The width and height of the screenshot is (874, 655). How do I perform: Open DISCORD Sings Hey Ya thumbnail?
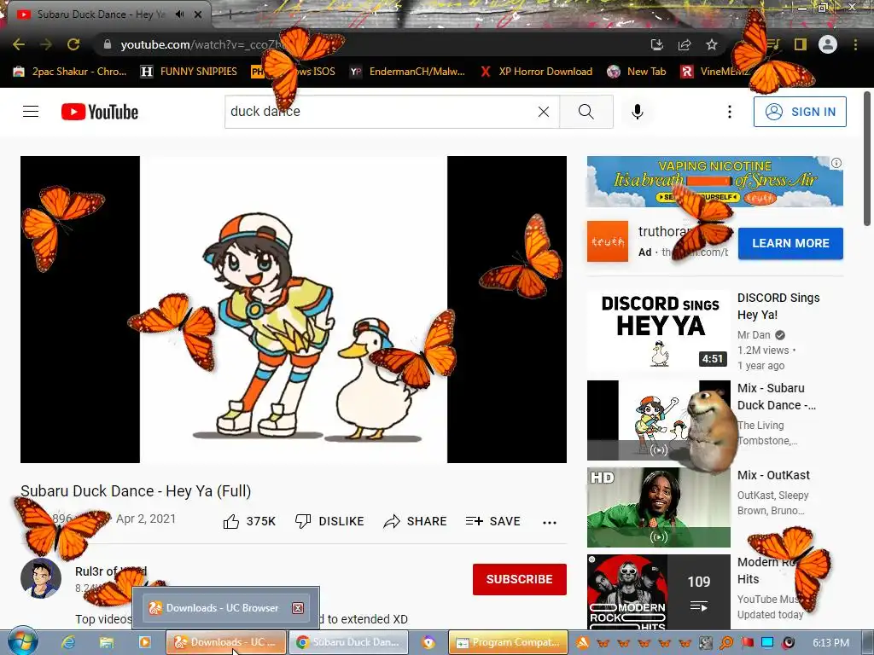point(658,330)
